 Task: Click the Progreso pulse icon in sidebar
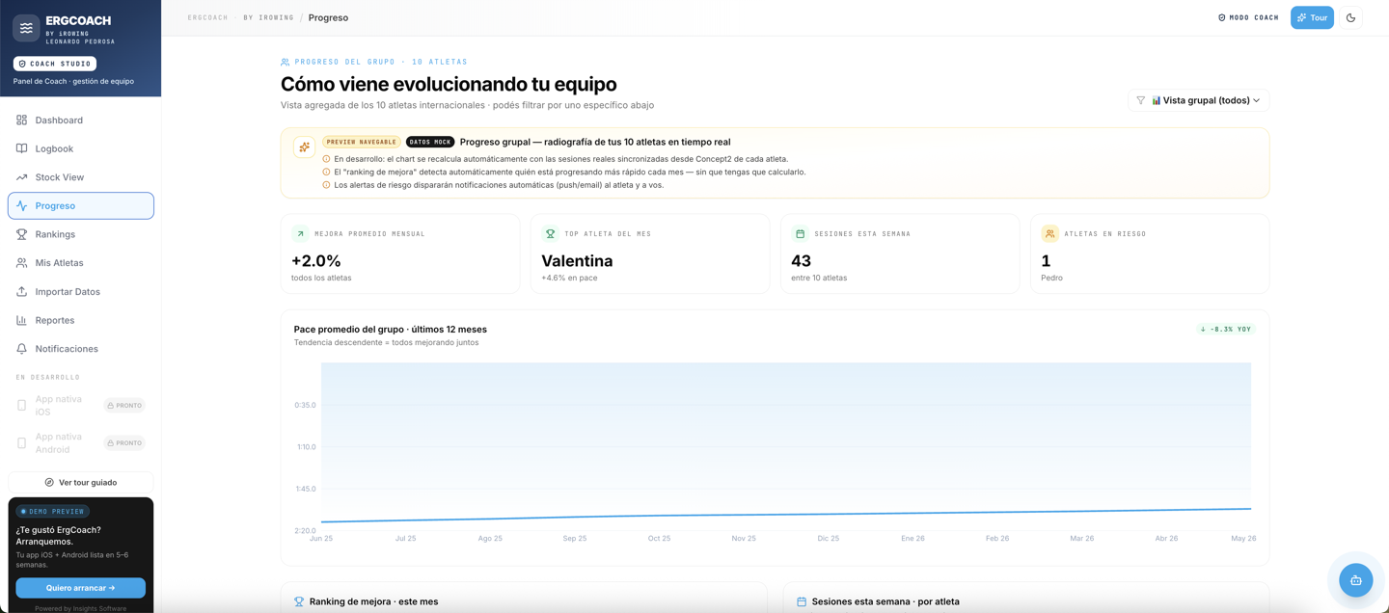pyautogui.click(x=21, y=205)
